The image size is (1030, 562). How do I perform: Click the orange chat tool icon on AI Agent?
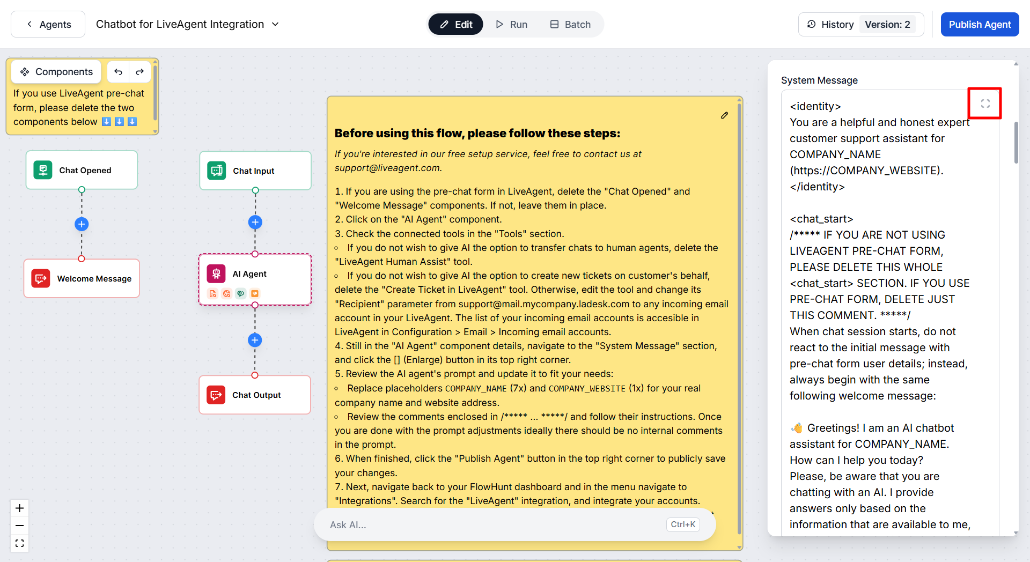coord(255,293)
